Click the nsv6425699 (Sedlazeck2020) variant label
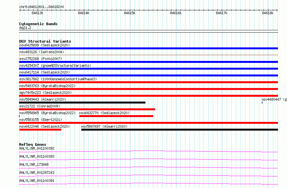Screen dimensions: 287x188 point(45,45)
